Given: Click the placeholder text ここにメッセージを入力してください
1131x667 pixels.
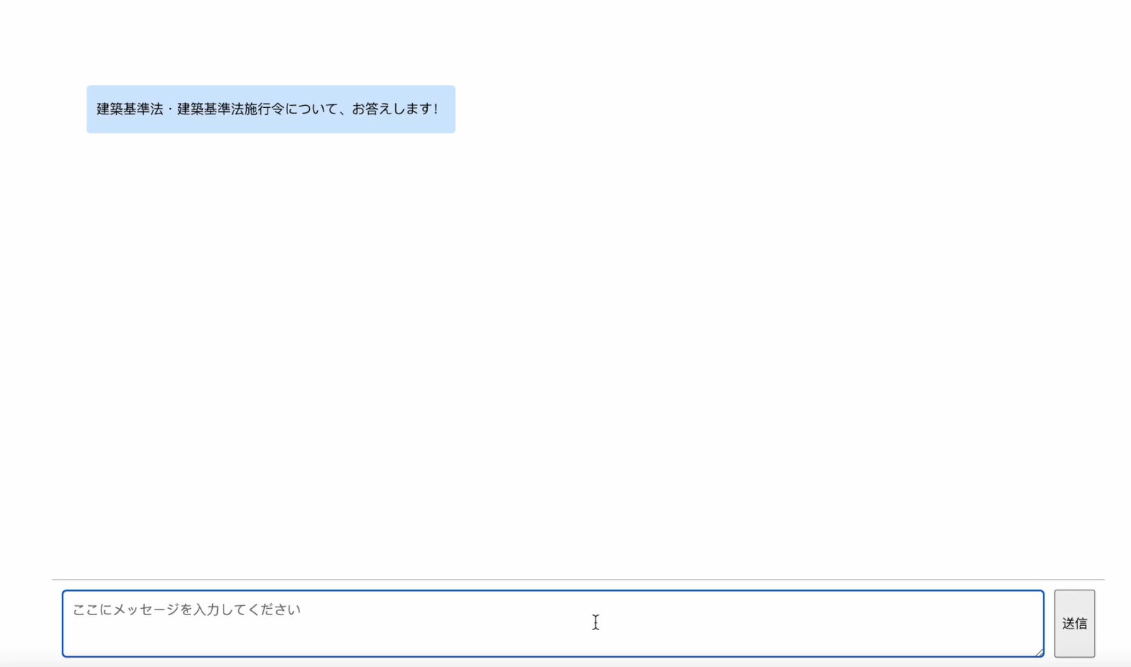Looking at the screenshot, I should click(x=187, y=610).
